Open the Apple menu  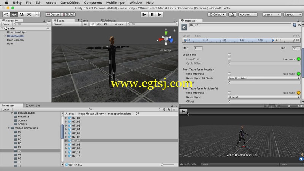pyautogui.click(x=6, y=3)
